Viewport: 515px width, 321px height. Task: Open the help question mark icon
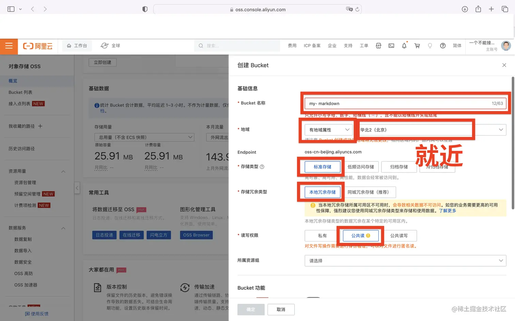(x=443, y=46)
